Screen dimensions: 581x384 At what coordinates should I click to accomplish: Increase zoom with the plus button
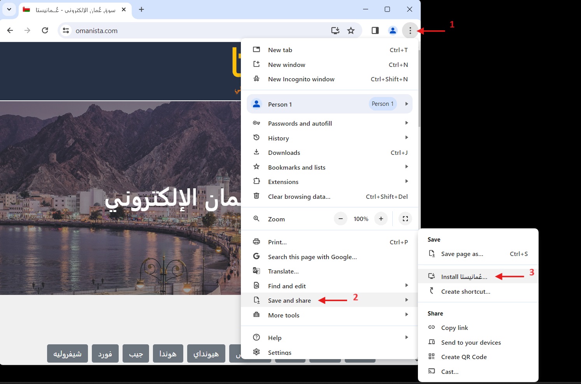pos(381,219)
